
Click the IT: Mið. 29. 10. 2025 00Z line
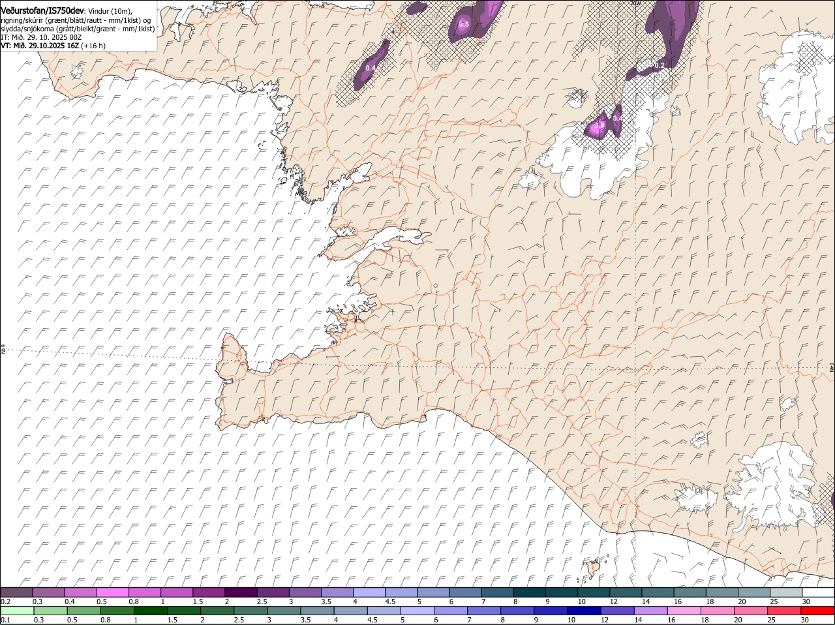point(41,37)
